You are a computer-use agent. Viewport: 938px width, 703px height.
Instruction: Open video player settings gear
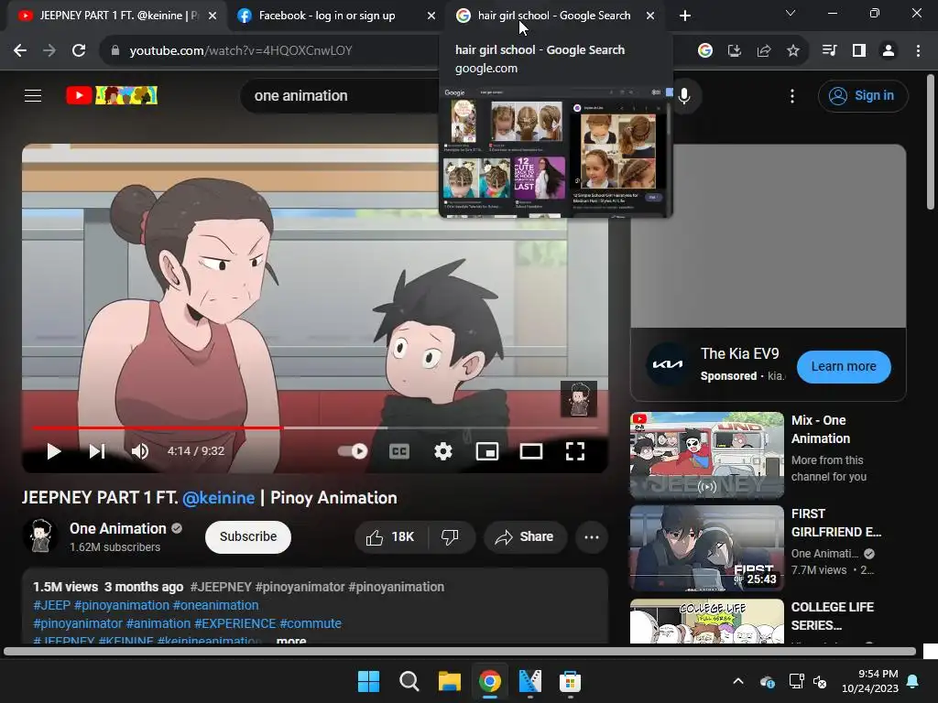click(442, 451)
